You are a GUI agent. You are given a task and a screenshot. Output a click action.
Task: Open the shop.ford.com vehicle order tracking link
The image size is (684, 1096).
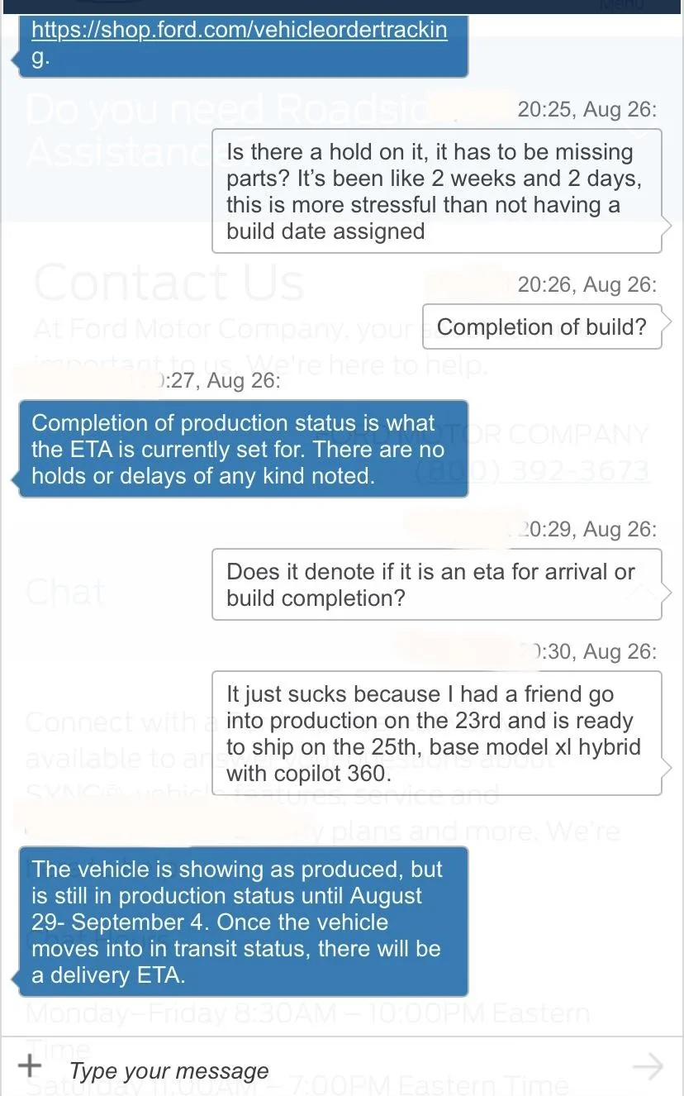tap(240, 45)
